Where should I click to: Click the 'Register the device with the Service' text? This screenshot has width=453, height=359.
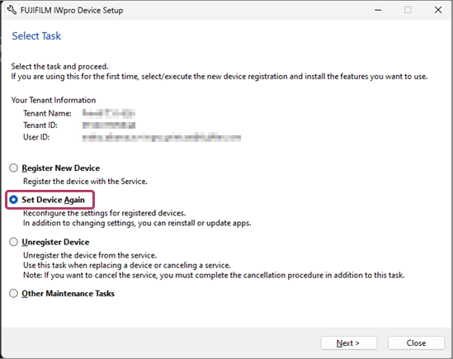85,182
